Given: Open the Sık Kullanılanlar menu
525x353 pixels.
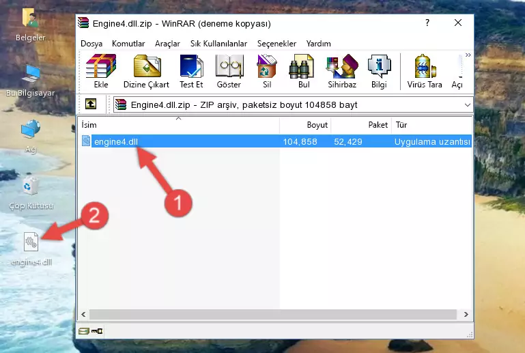Looking at the screenshot, I should pyautogui.click(x=218, y=44).
